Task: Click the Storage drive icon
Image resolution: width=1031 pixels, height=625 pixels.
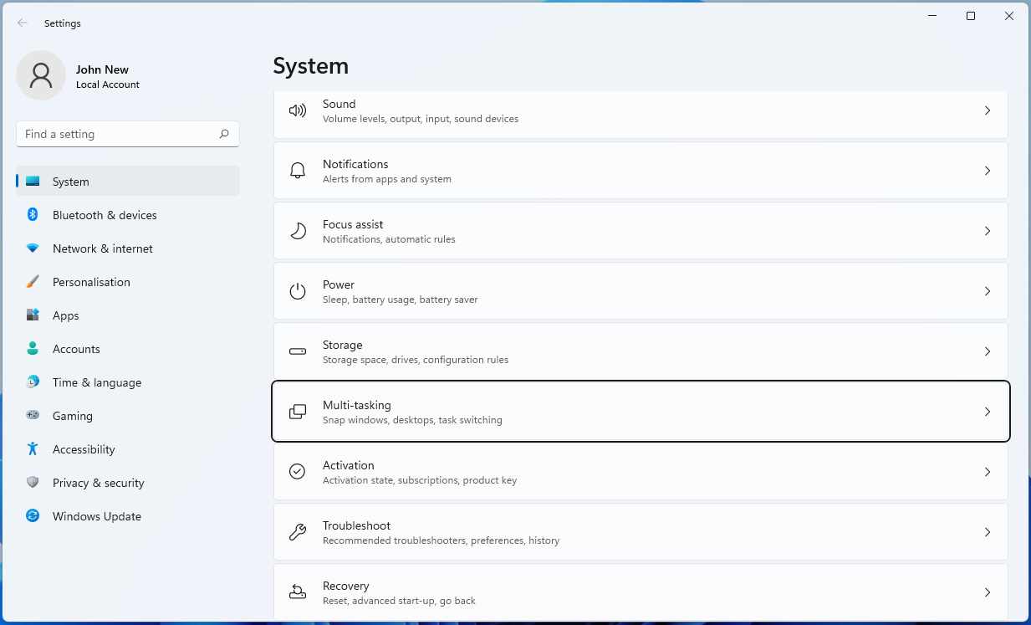Action: click(298, 351)
